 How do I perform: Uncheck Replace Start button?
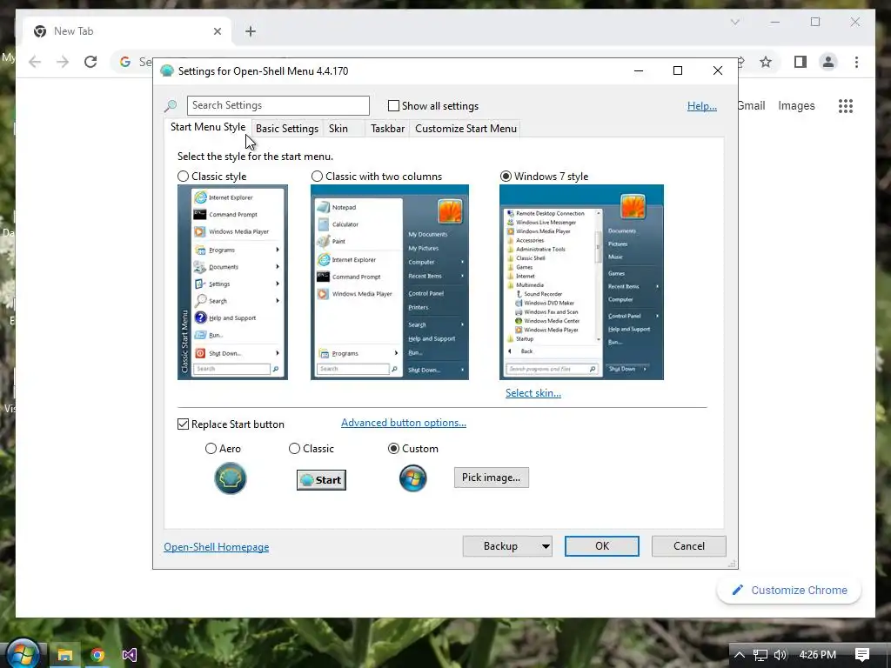[183, 424]
